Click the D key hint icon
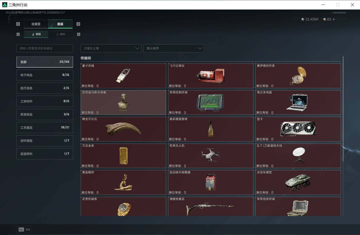 point(78,34)
